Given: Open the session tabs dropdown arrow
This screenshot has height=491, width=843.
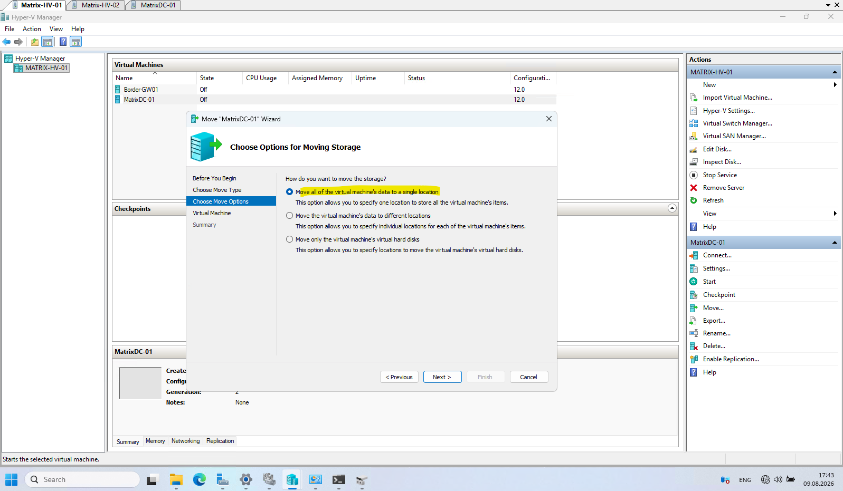Looking at the screenshot, I should tap(828, 5).
